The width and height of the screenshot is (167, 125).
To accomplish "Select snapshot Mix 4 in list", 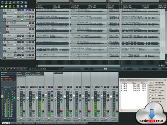I will (x=134, y=90).
